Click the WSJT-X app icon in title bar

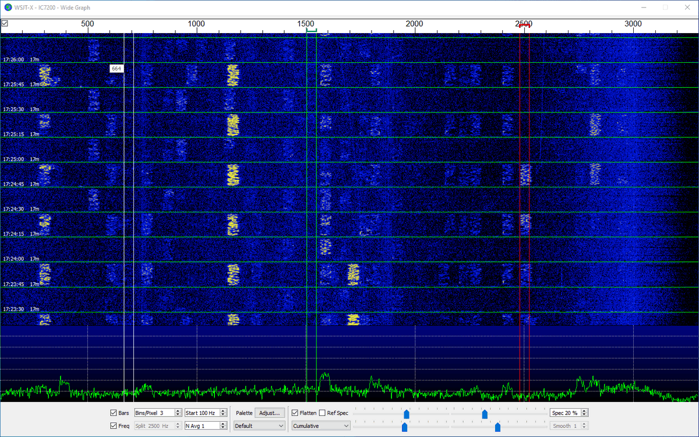8,8
